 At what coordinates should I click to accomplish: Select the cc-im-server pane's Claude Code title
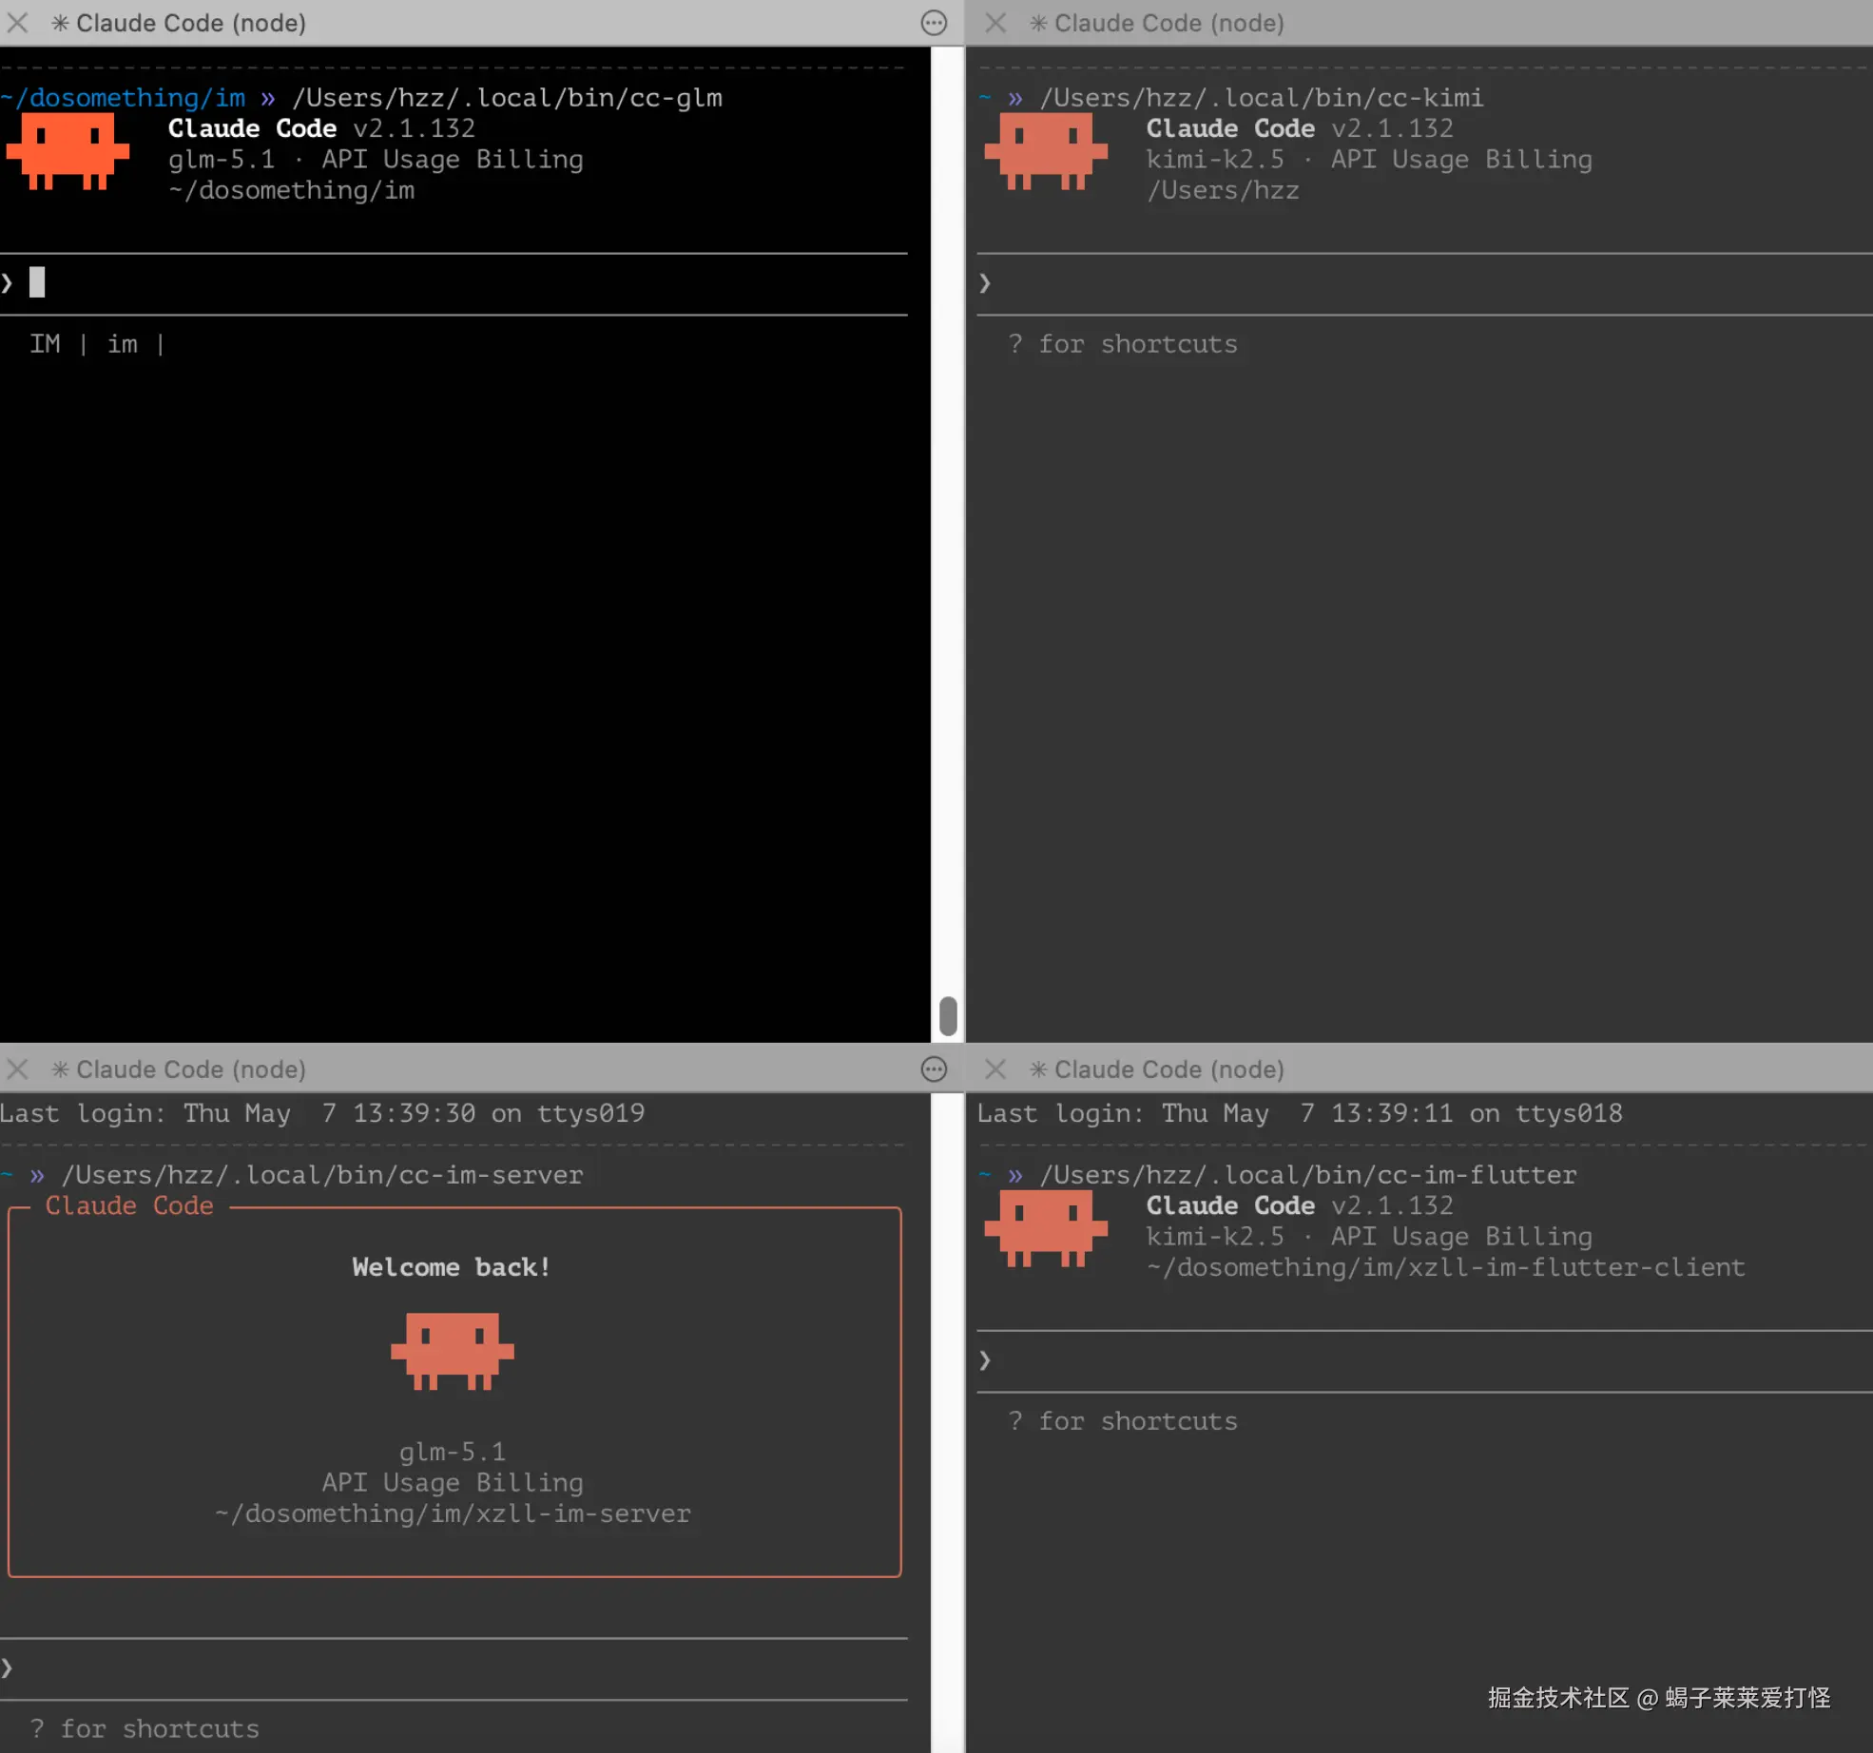coord(191,1069)
